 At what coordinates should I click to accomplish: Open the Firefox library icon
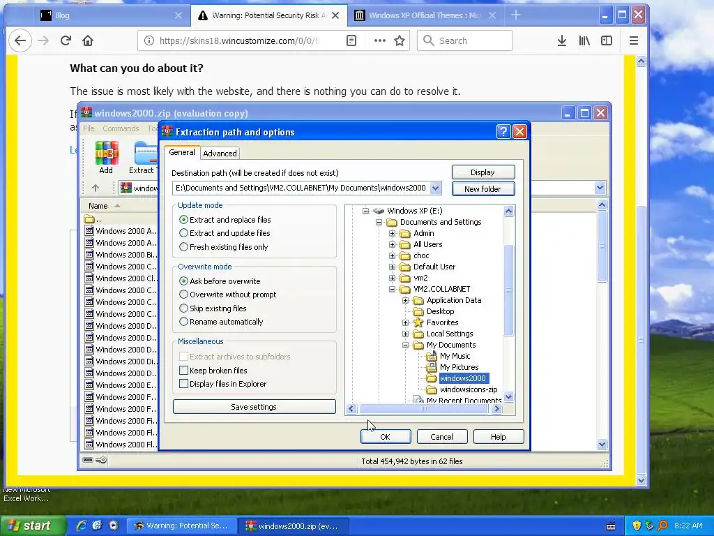(584, 40)
